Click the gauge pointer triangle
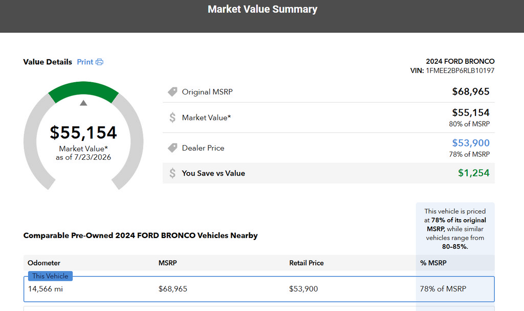The image size is (524, 311). (x=83, y=103)
